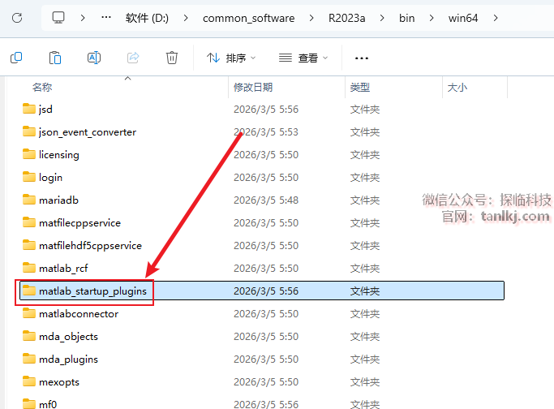Image resolution: width=554 pixels, height=409 pixels.
Task: Select the login folder icon
Action: [29, 176]
